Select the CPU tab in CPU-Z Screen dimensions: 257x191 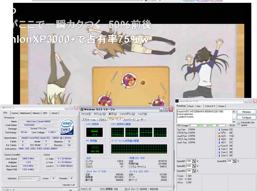5,113
